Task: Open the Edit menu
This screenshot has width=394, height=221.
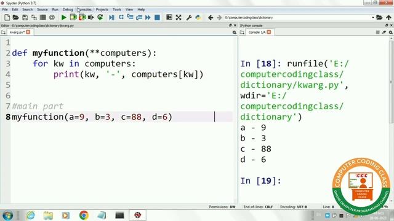Action: (15, 10)
